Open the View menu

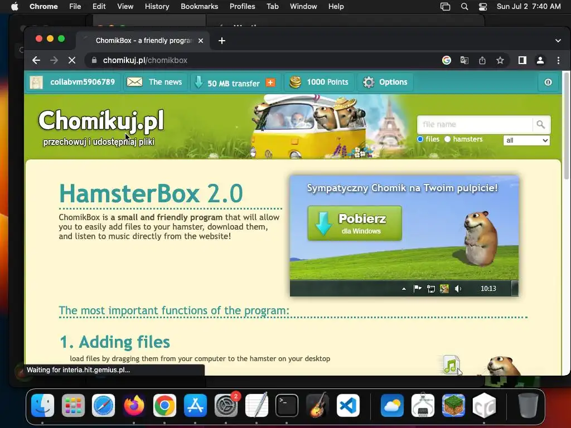(x=125, y=7)
